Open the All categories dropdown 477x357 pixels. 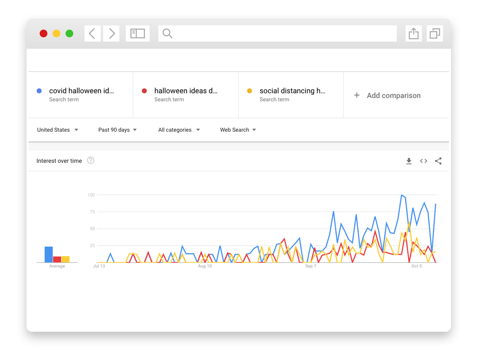179,130
